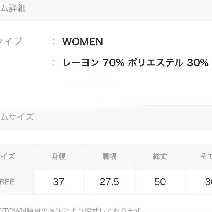Select the 肩幅 column header

[109, 156]
